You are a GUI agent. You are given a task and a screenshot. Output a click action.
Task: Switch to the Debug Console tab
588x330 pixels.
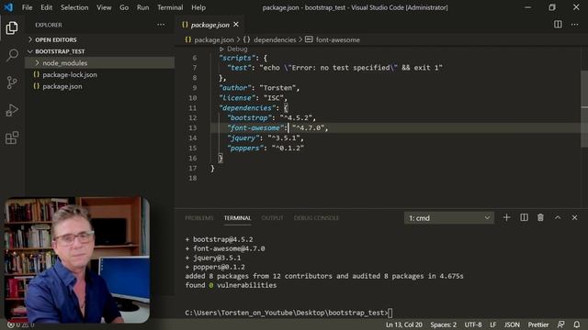(316, 218)
